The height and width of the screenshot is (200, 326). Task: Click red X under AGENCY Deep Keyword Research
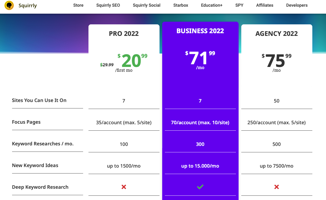(x=277, y=187)
